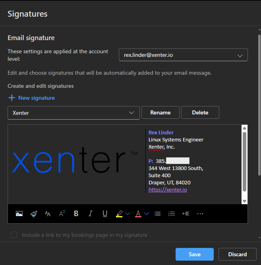
Task: Insert a bulleted list
Action: tap(157, 214)
